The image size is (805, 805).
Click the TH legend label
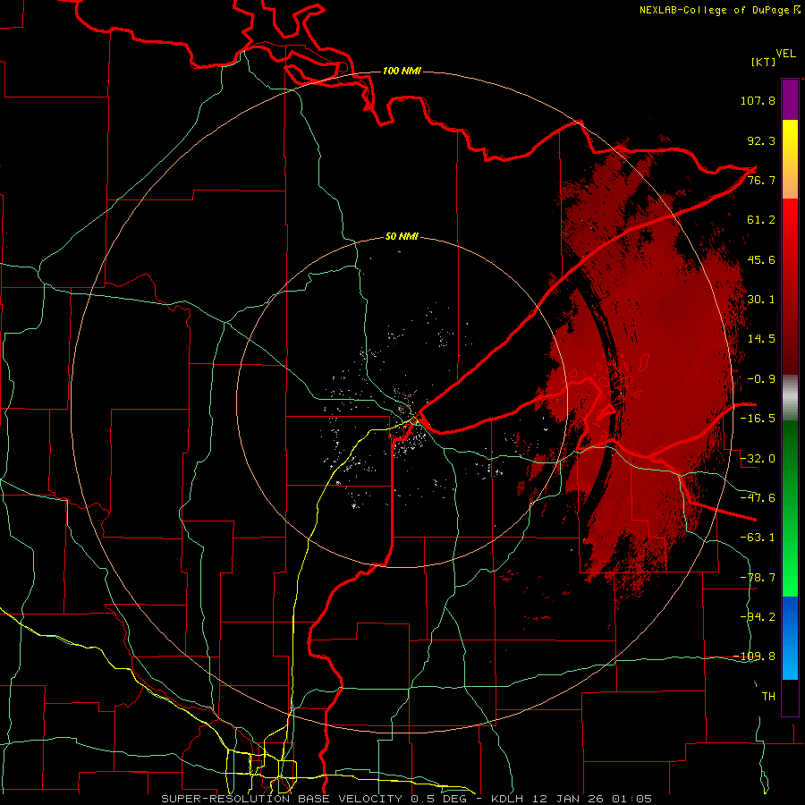coord(768,697)
